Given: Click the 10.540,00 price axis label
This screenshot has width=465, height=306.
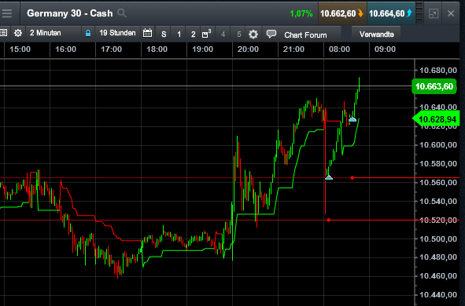Looking at the screenshot, I should point(438,202).
